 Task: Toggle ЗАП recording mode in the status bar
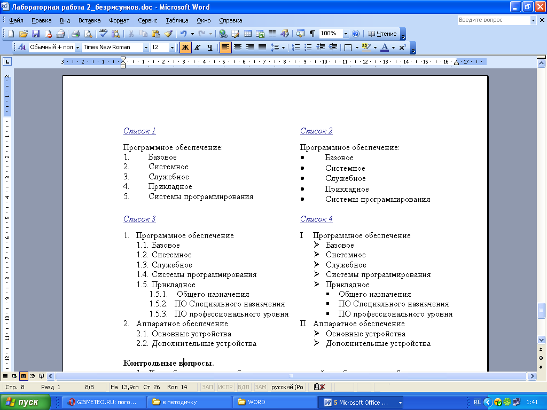tap(207, 387)
